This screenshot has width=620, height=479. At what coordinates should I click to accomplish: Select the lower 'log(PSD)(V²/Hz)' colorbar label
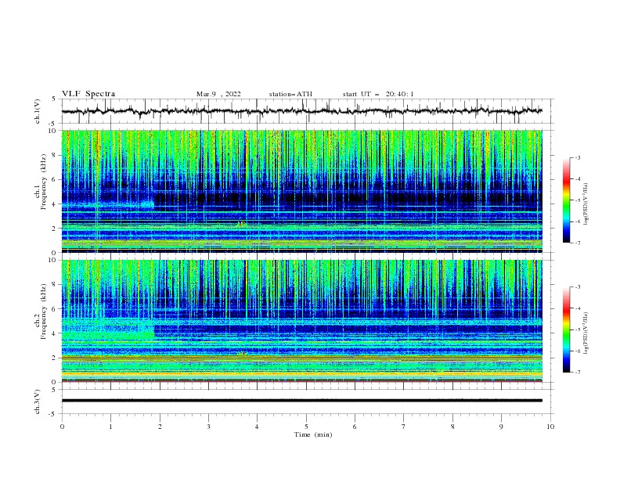click(x=586, y=333)
